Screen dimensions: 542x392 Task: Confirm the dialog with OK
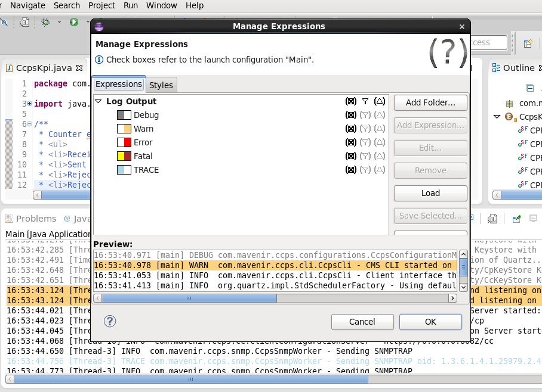[431, 322]
